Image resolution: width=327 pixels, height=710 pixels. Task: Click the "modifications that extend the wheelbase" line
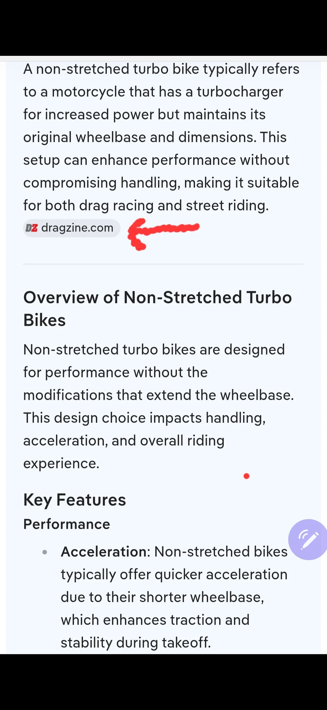[x=158, y=395]
